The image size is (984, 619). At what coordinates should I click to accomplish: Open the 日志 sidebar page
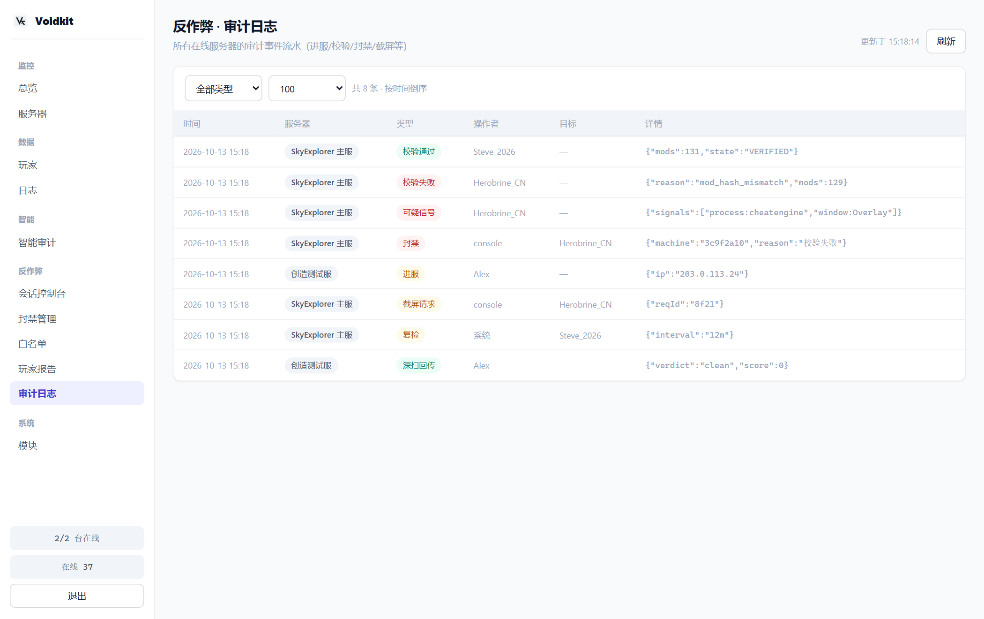pyautogui.click(x=77, y=190)
